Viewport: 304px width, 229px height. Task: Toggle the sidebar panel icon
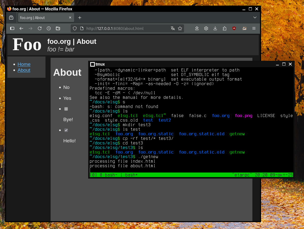click(x=12, y=28)
